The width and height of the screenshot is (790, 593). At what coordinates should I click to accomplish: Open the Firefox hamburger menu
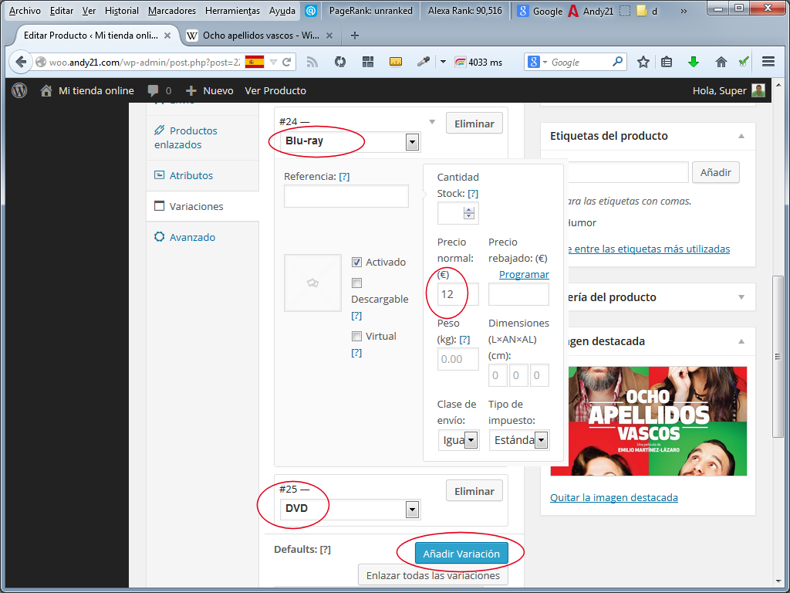768,62
